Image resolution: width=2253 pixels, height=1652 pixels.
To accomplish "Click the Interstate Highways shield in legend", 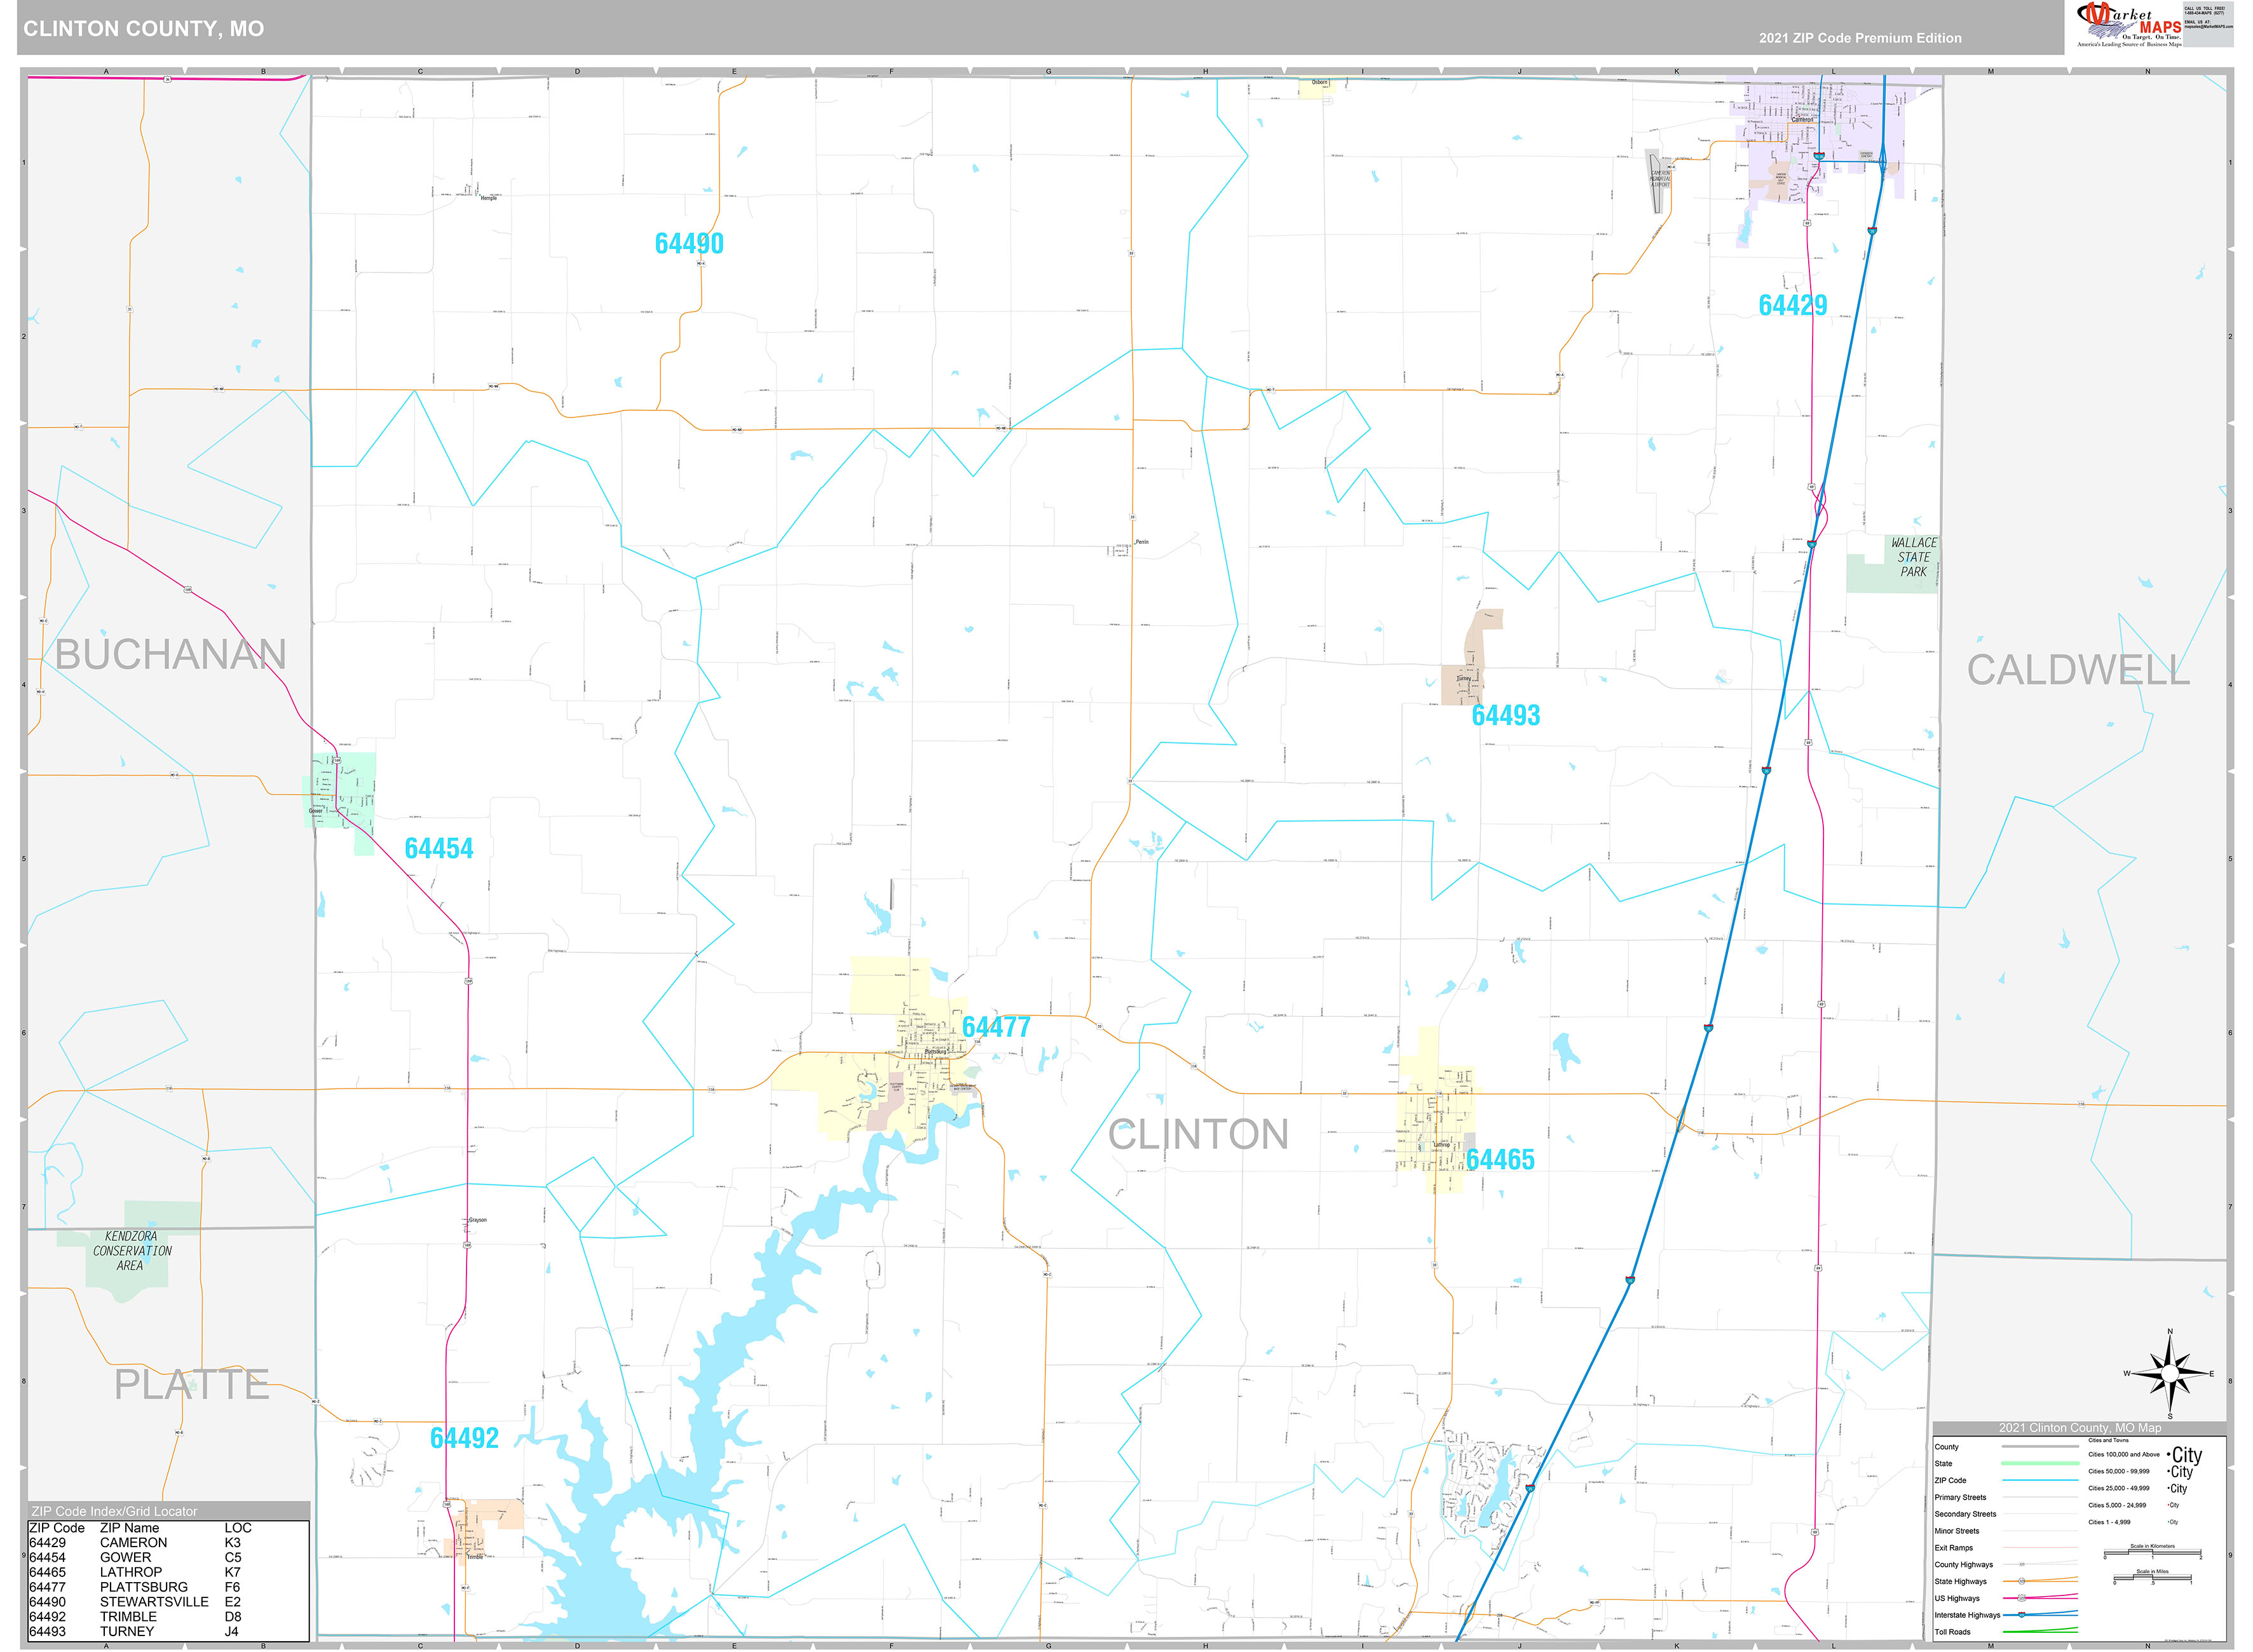I will click(x=2022, y=1615).
